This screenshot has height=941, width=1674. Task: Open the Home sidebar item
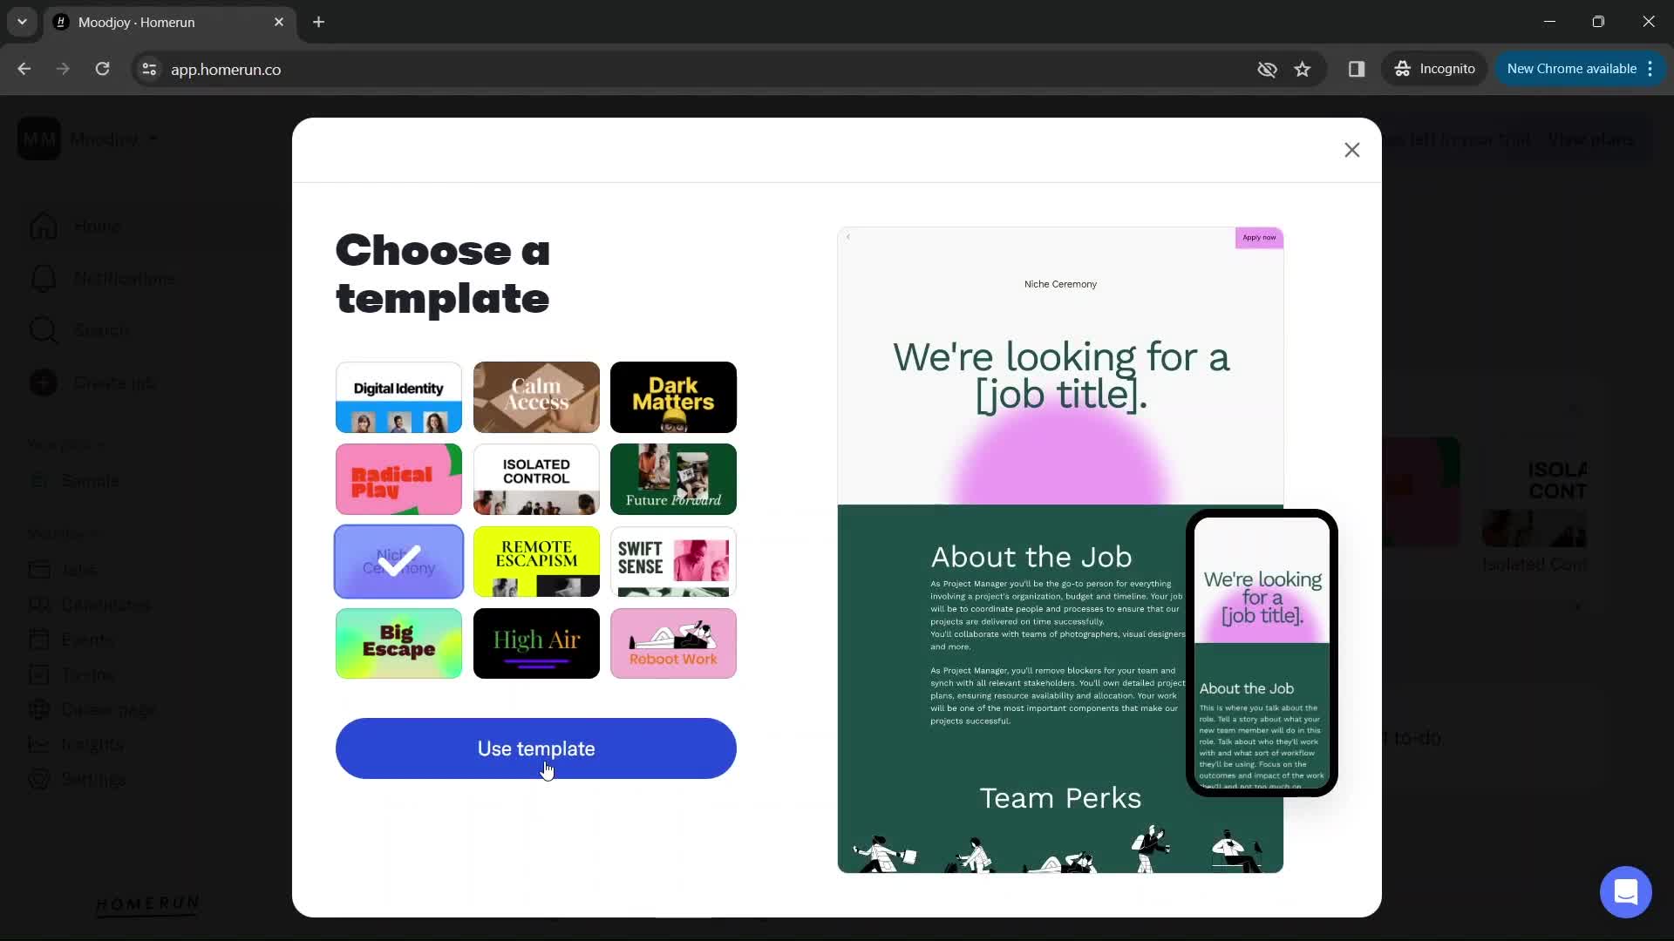point(97,225)
